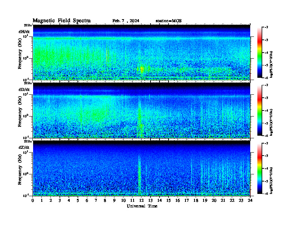Viewport: 298px width, 230px height.
Task: Open the dH/dt spectrogram panel
Action: coord(141,52)
